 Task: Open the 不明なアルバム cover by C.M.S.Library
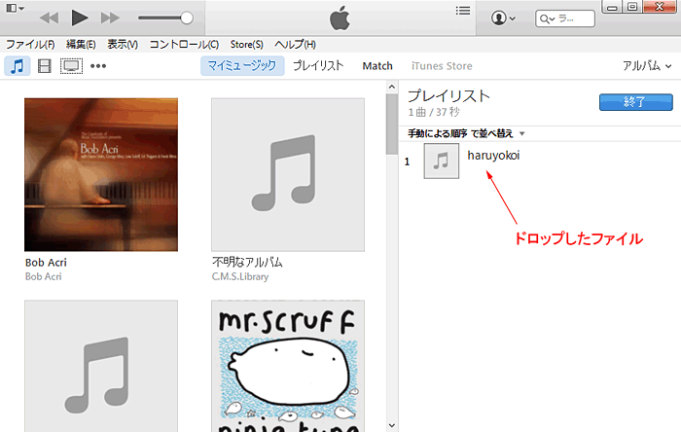tap(288, 174)
